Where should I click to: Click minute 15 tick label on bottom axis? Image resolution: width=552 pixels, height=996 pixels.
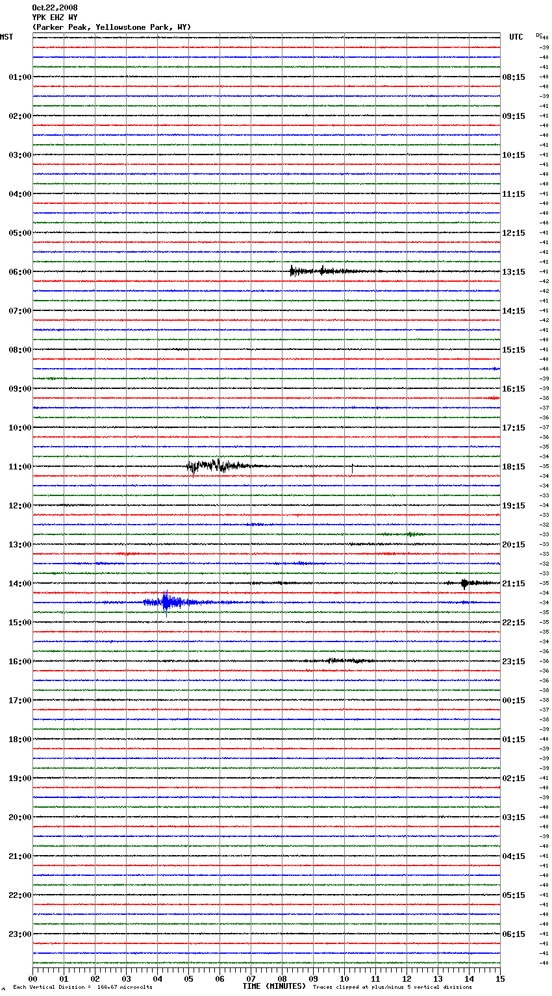click(500, 978)
